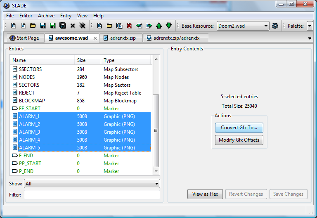Open base resource settings gear
The image size is (317, 218).
(275, 26)
